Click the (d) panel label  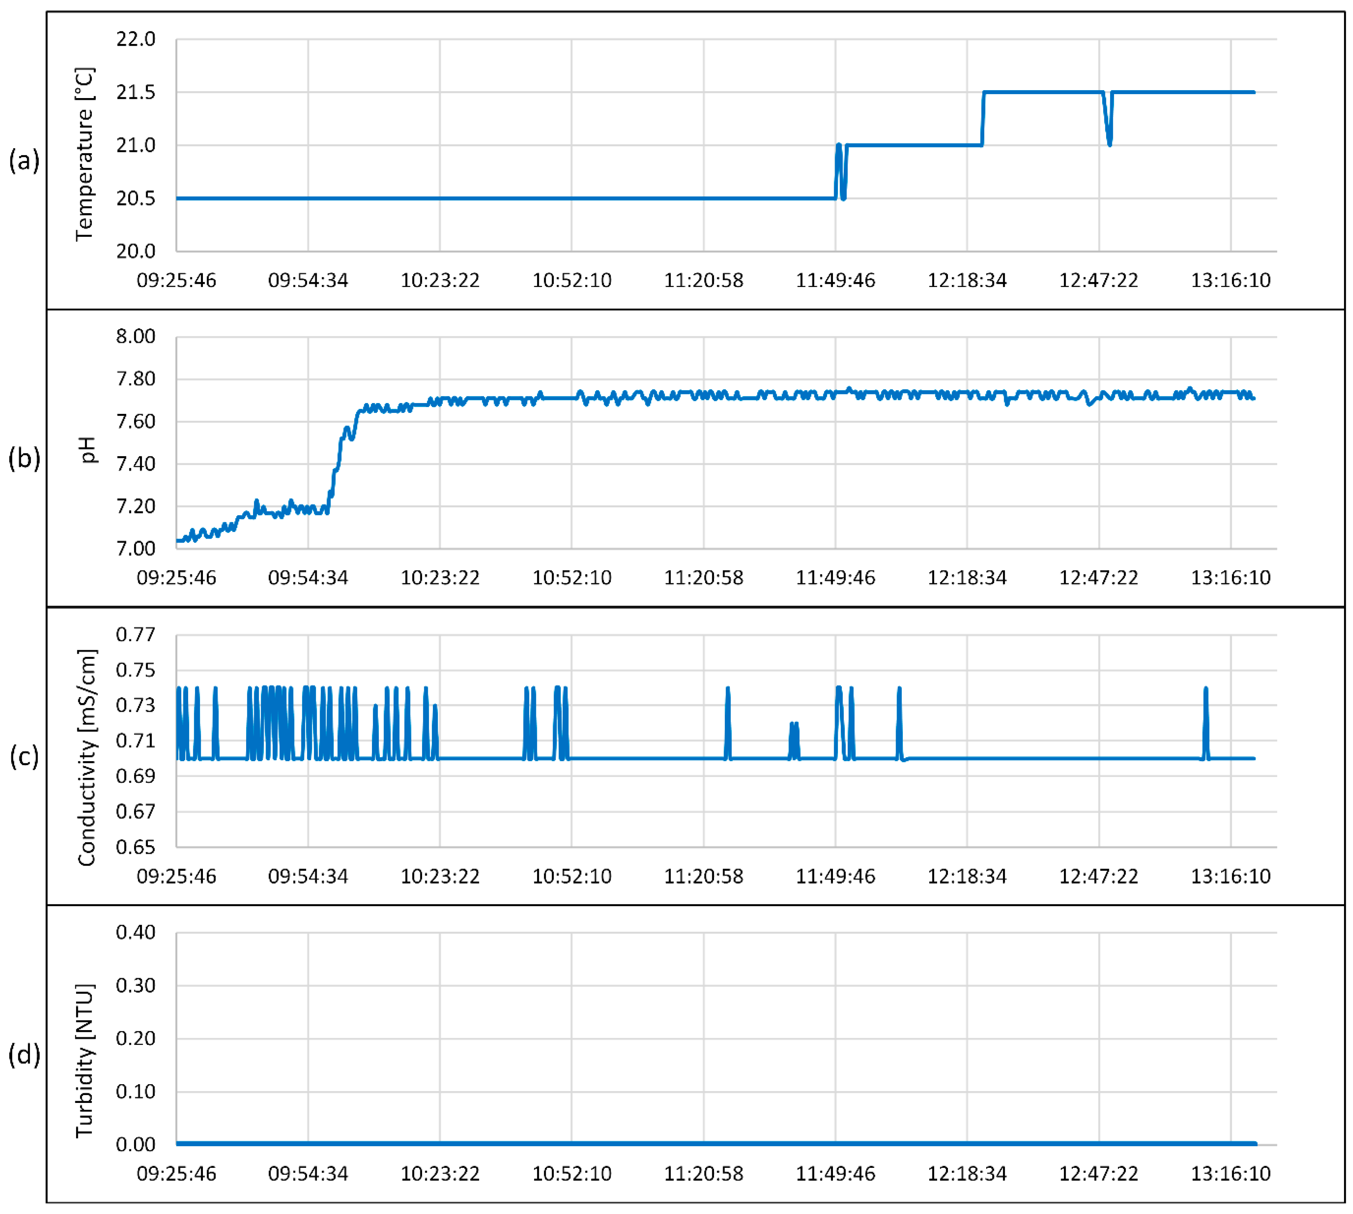(x=24, y=1055)
